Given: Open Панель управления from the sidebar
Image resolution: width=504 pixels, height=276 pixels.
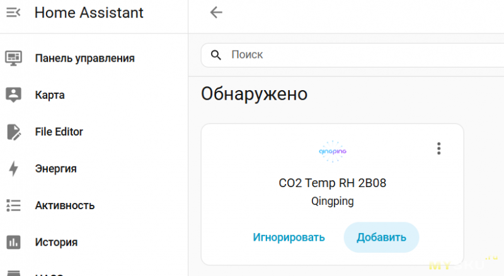Looking at the screenshot, I should 84,59.
